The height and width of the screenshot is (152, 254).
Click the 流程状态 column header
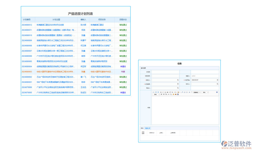123,20
